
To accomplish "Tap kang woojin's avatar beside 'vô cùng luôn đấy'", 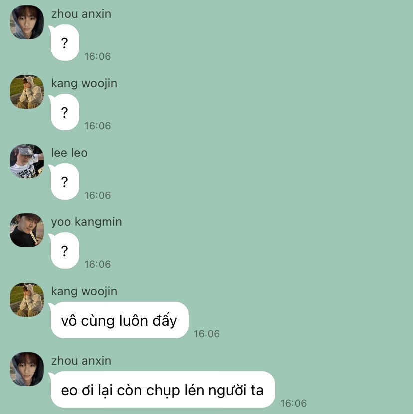I will click(27, 300).
